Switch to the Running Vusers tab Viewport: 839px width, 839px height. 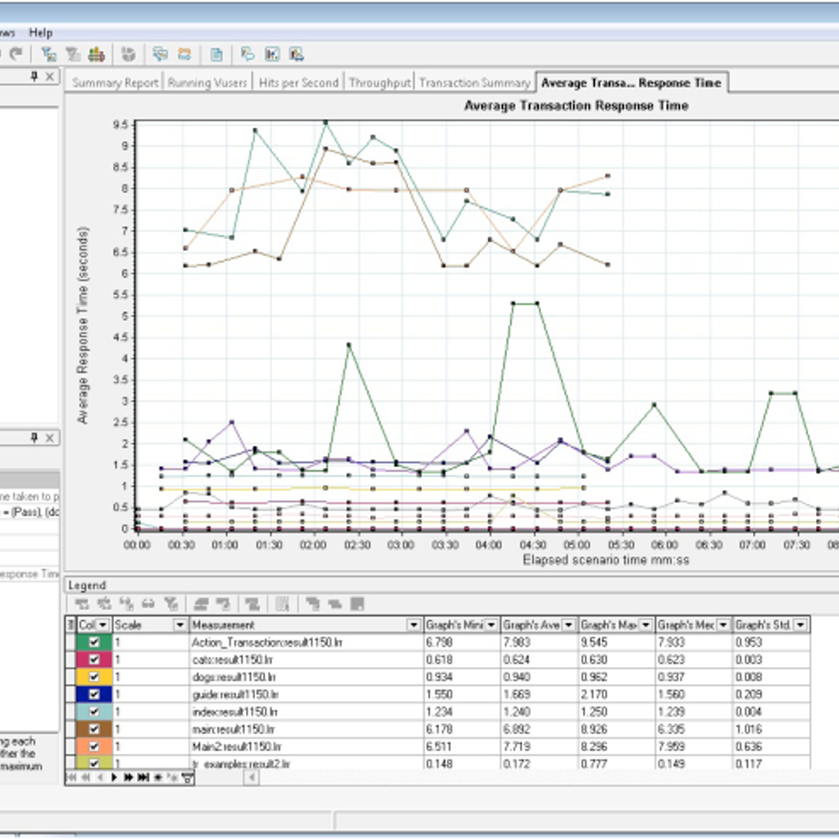tap(208, 83)
